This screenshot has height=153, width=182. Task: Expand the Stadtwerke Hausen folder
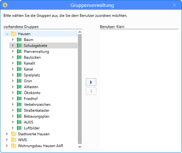[x=7, y=134]
